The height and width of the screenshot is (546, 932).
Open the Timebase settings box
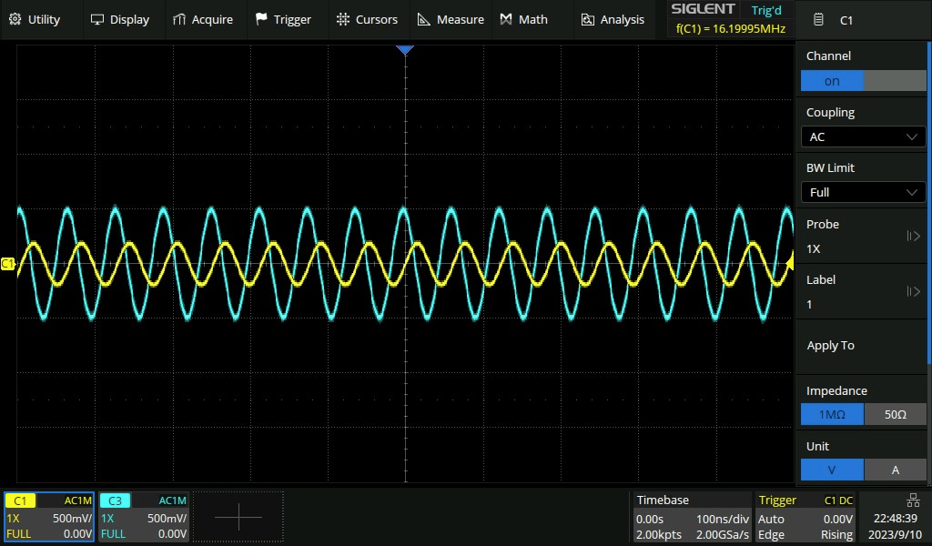(693, 517)
